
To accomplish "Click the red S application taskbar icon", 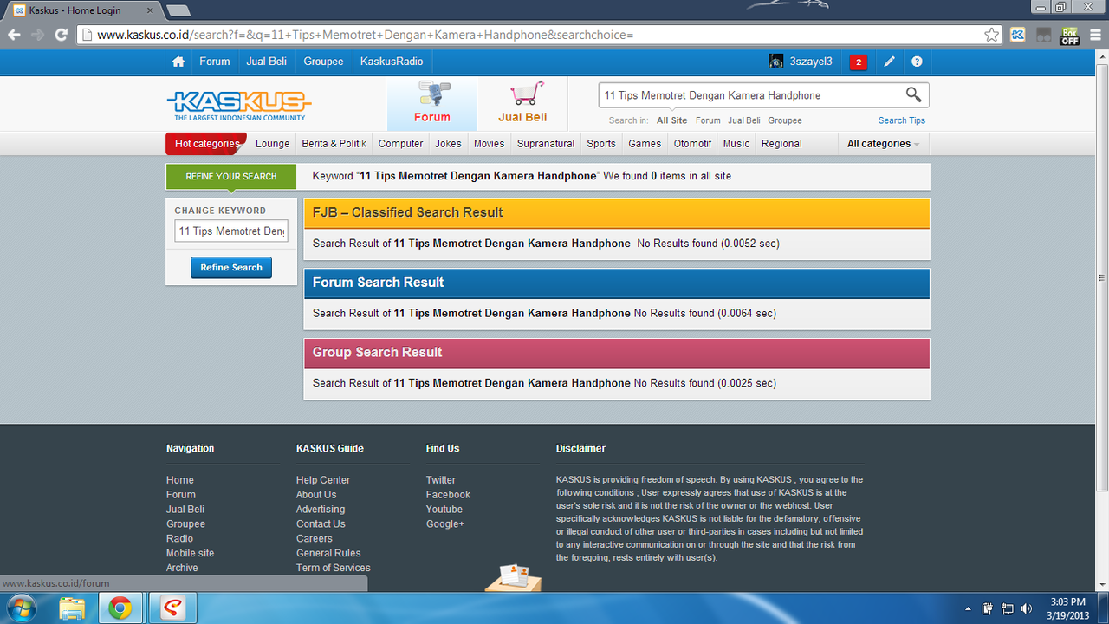I will (174, 608).
